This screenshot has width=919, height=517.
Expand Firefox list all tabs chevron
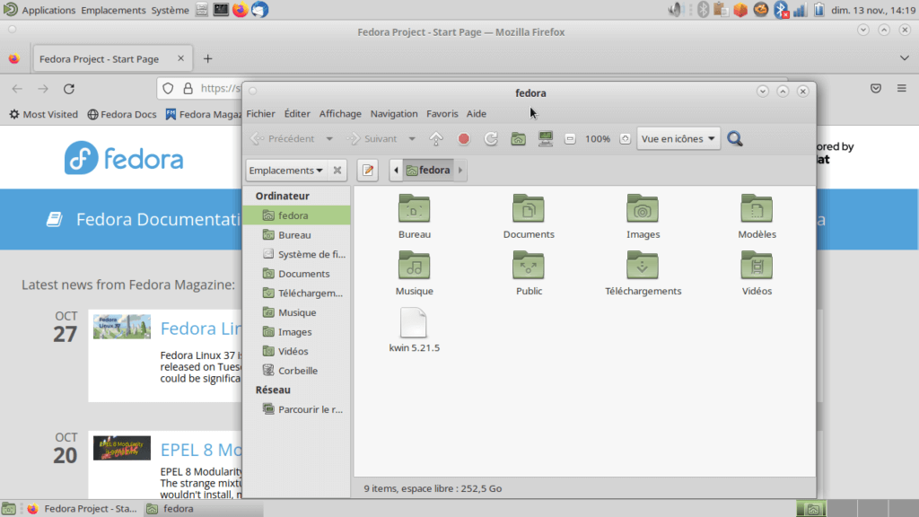click(x=905, y=58)
